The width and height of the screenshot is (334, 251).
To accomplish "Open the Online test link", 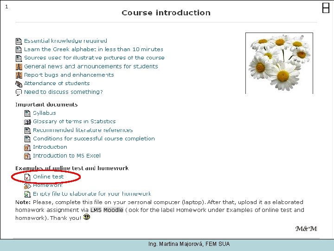I will click(x=48, y=177).
